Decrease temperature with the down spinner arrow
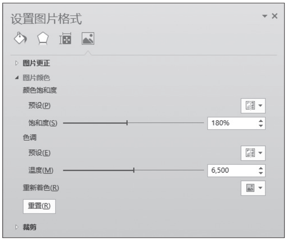Viewport: 290px width, 242px height. coord(261,173)
